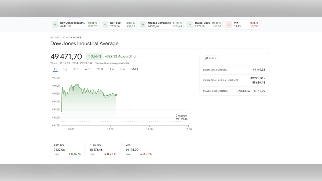Click the Russel 2000 up-arrow icon

(190, 24)
